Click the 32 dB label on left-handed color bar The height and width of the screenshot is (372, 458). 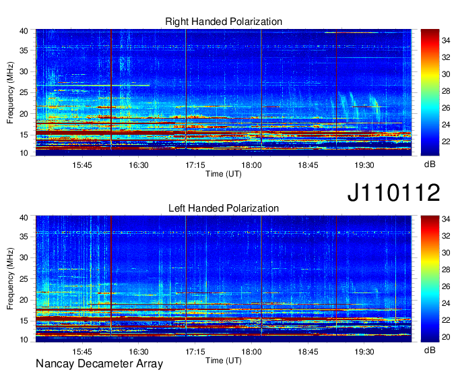point(446,236)
